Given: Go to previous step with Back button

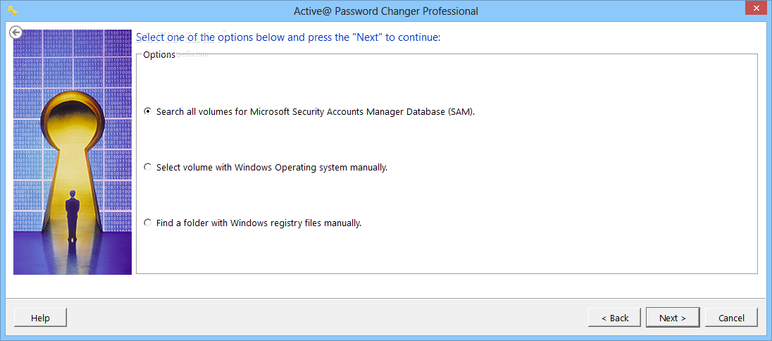Looking at the screenshot, I should tap(615, 318).
